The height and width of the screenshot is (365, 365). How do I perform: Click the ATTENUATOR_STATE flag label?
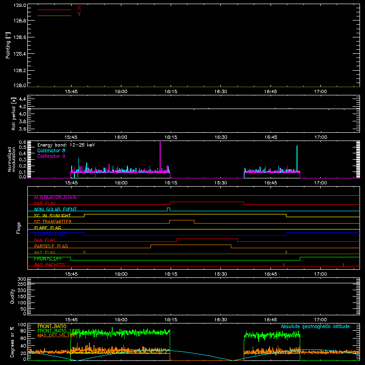[x=55, y=198]
